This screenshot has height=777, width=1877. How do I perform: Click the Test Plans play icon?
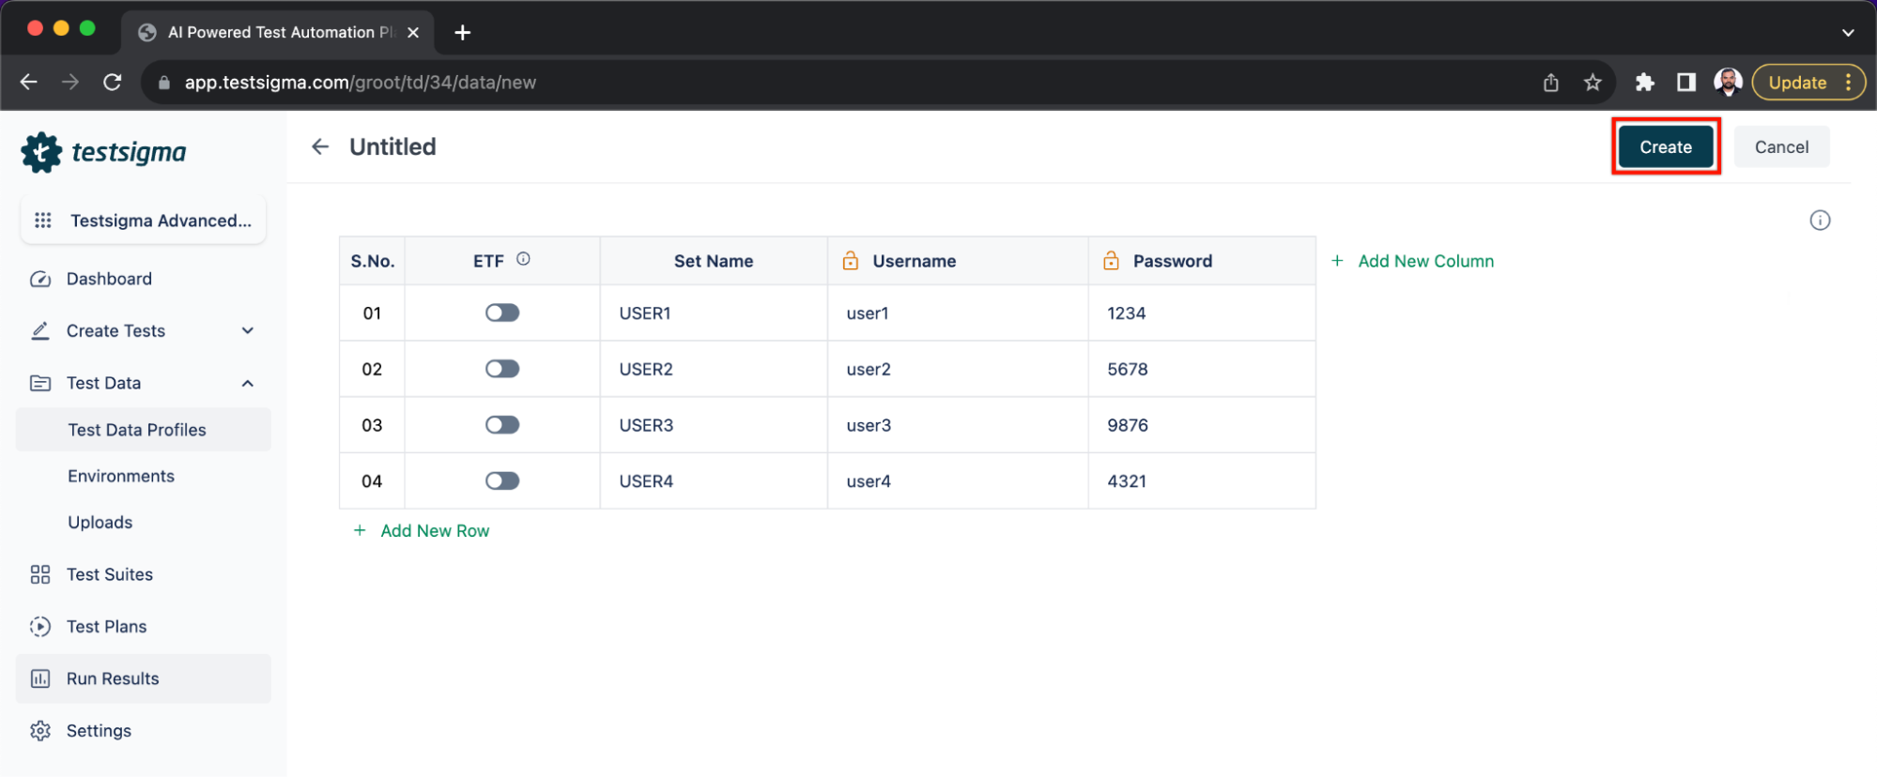(40, 626)
